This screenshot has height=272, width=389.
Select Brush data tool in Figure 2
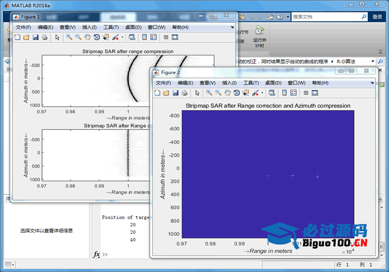(x=255, y=93)
